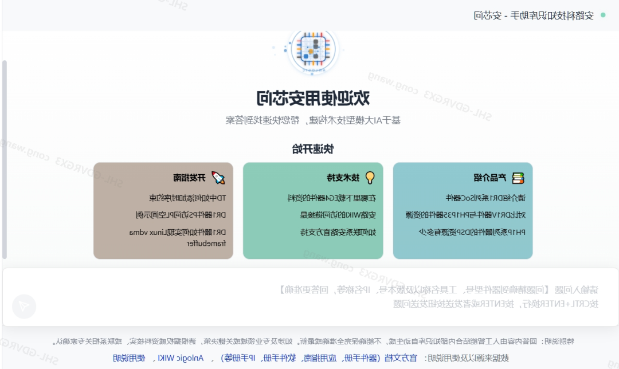
Task: Open the Anlogic WIKI link
Action: pos(181,358)
